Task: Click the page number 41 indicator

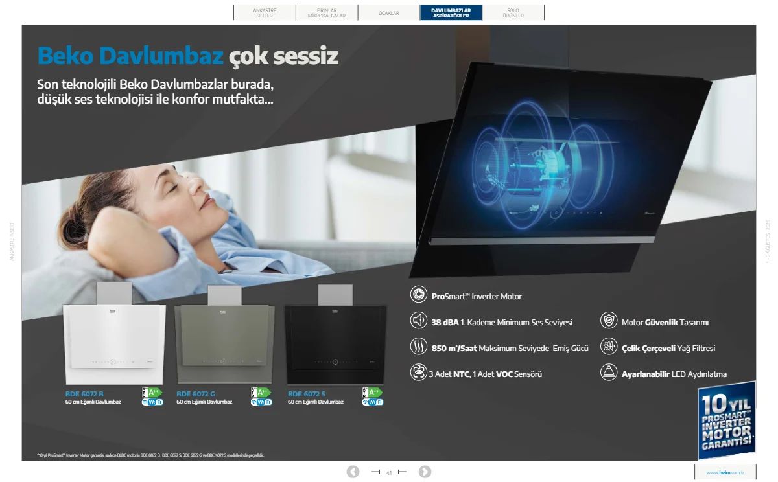Action: point(389,472)
